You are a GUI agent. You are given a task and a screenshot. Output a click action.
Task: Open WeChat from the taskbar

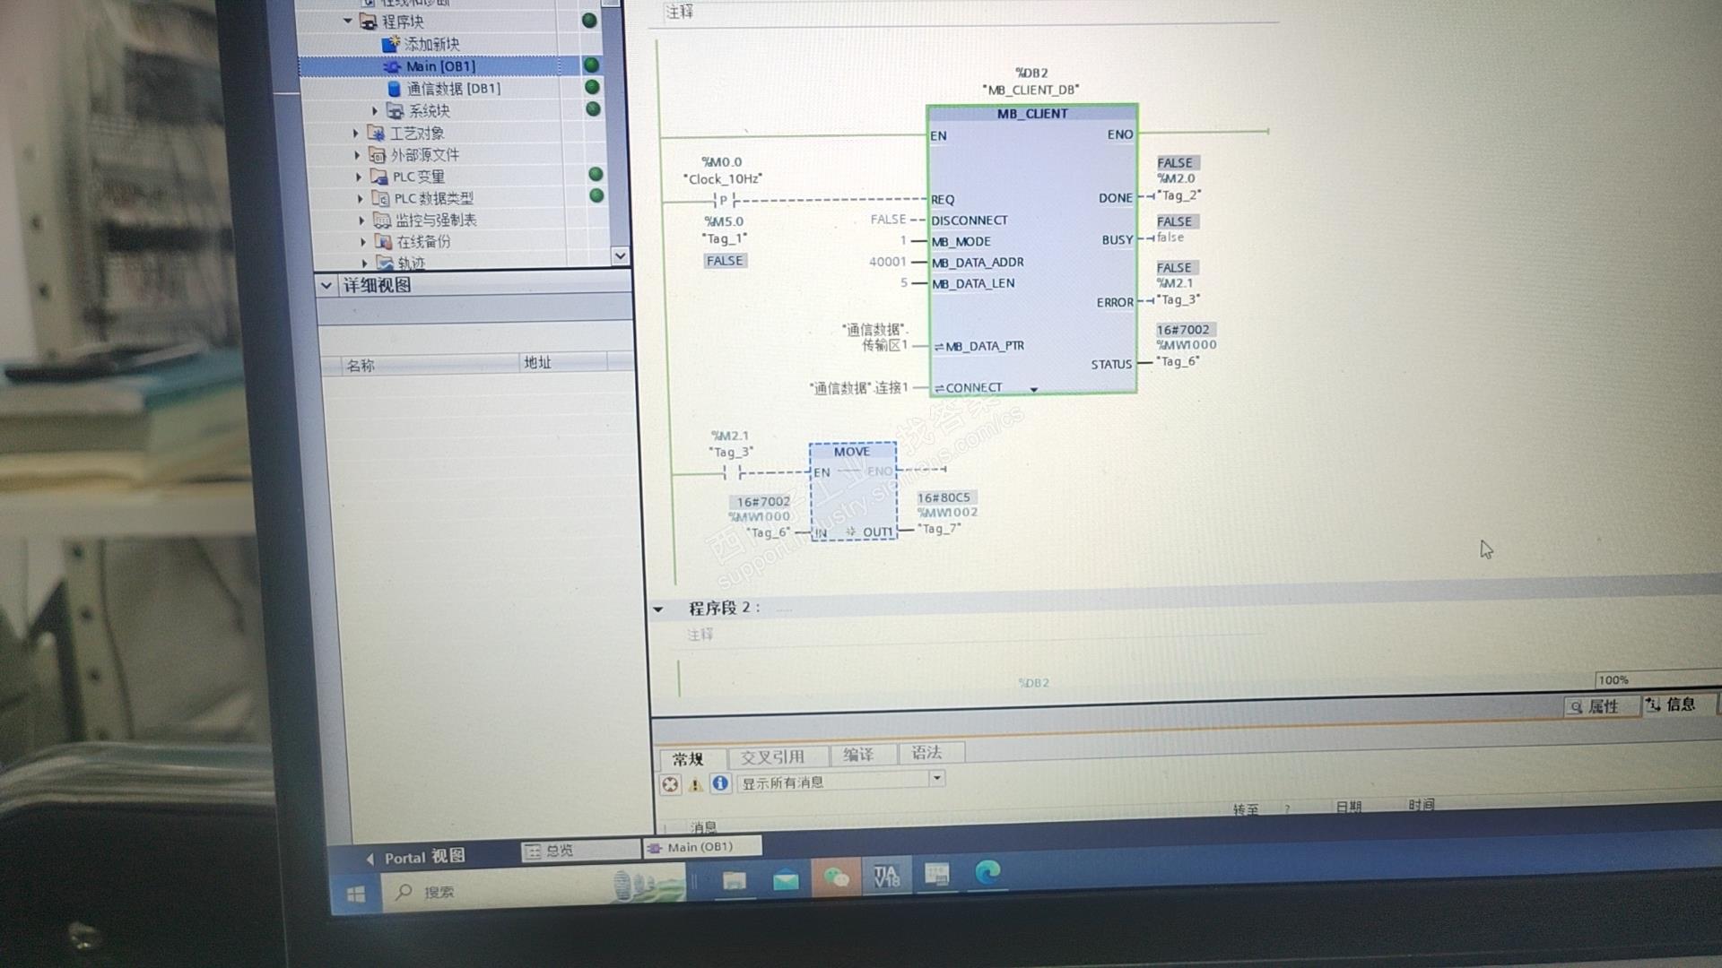pyautogui.click(x=835, y=877)
